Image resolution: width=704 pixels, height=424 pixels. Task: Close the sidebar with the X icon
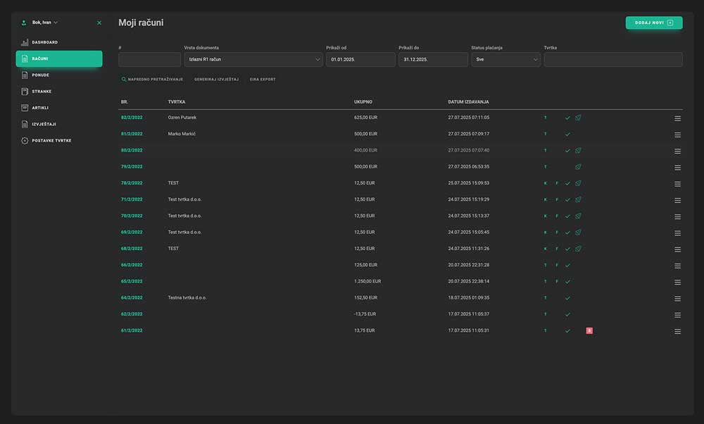[99, 23]
